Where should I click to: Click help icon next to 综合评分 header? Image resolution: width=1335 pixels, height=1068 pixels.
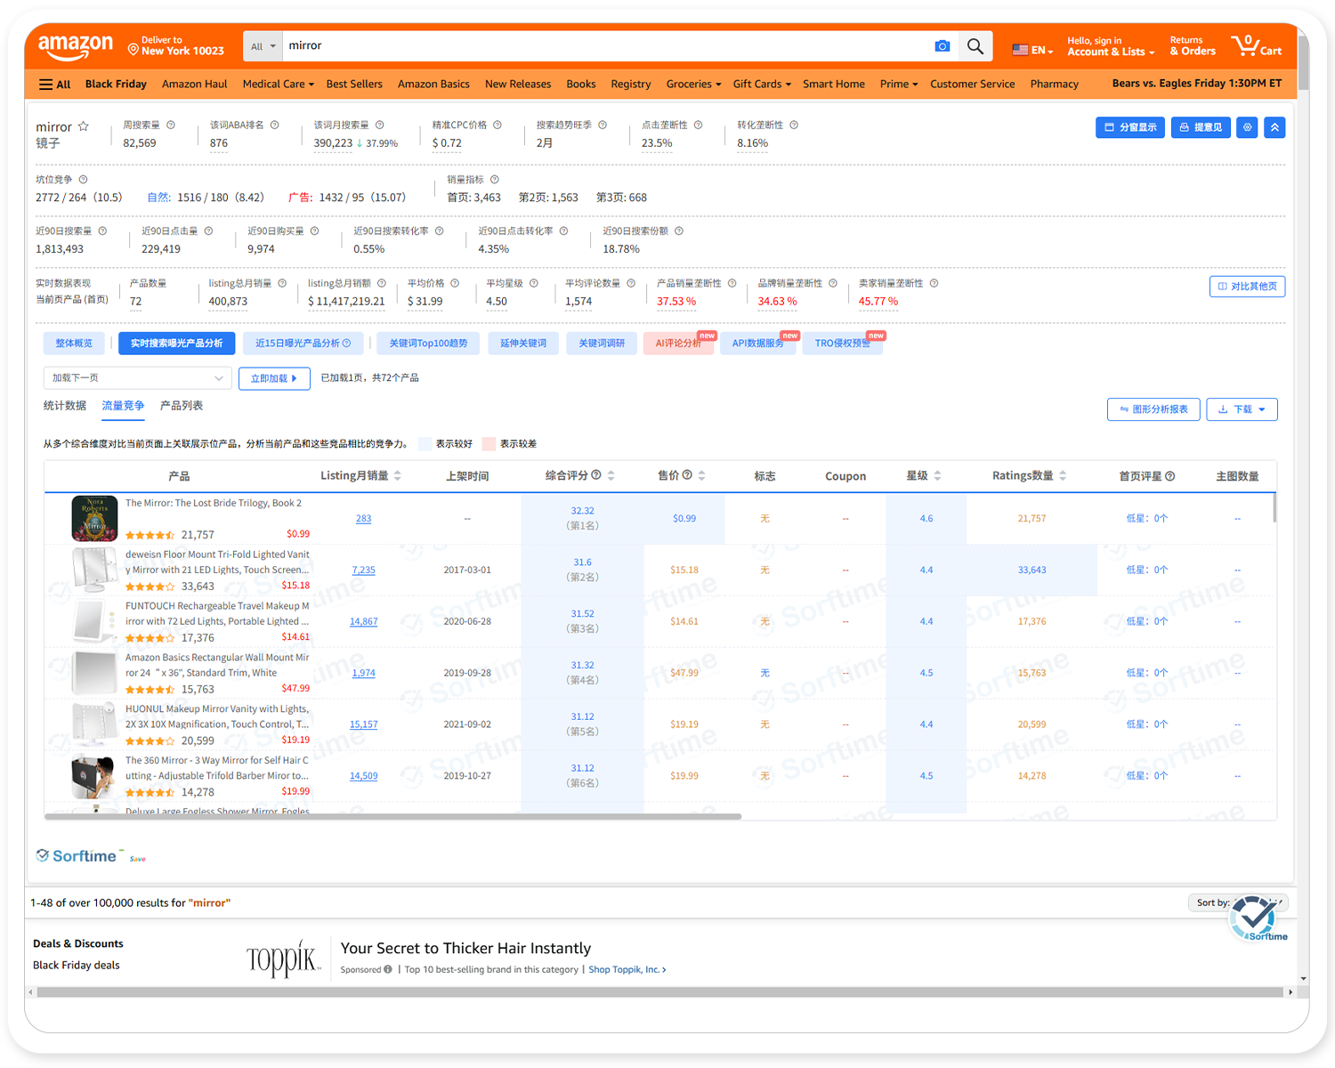596,475
